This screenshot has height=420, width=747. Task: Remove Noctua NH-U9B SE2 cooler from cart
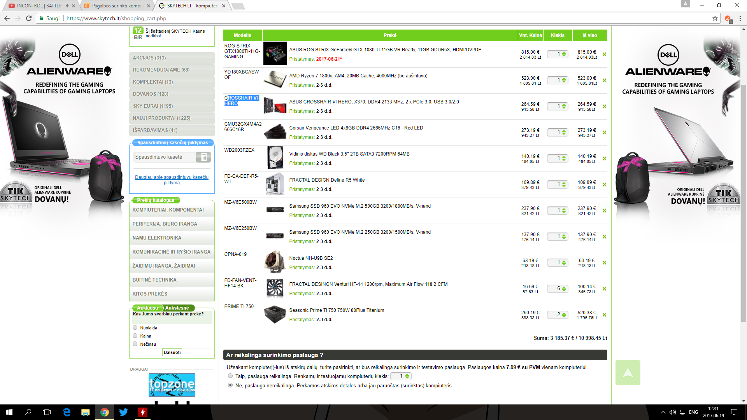click(604, 263)
